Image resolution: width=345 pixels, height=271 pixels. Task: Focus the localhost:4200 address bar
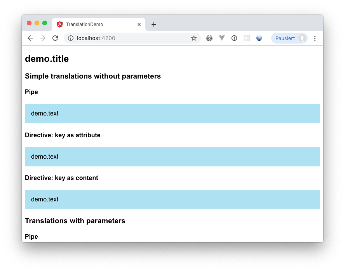click(132, 38)
